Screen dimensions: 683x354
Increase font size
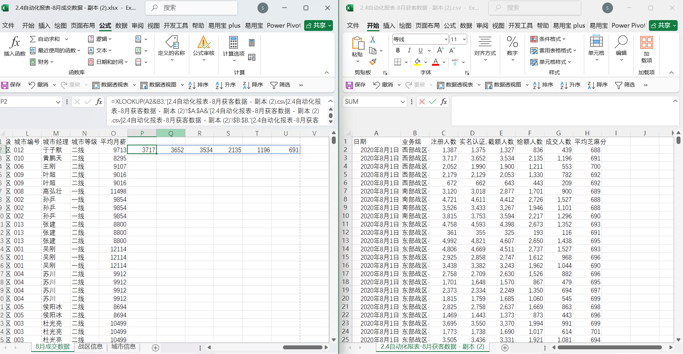tap(440, 51)
